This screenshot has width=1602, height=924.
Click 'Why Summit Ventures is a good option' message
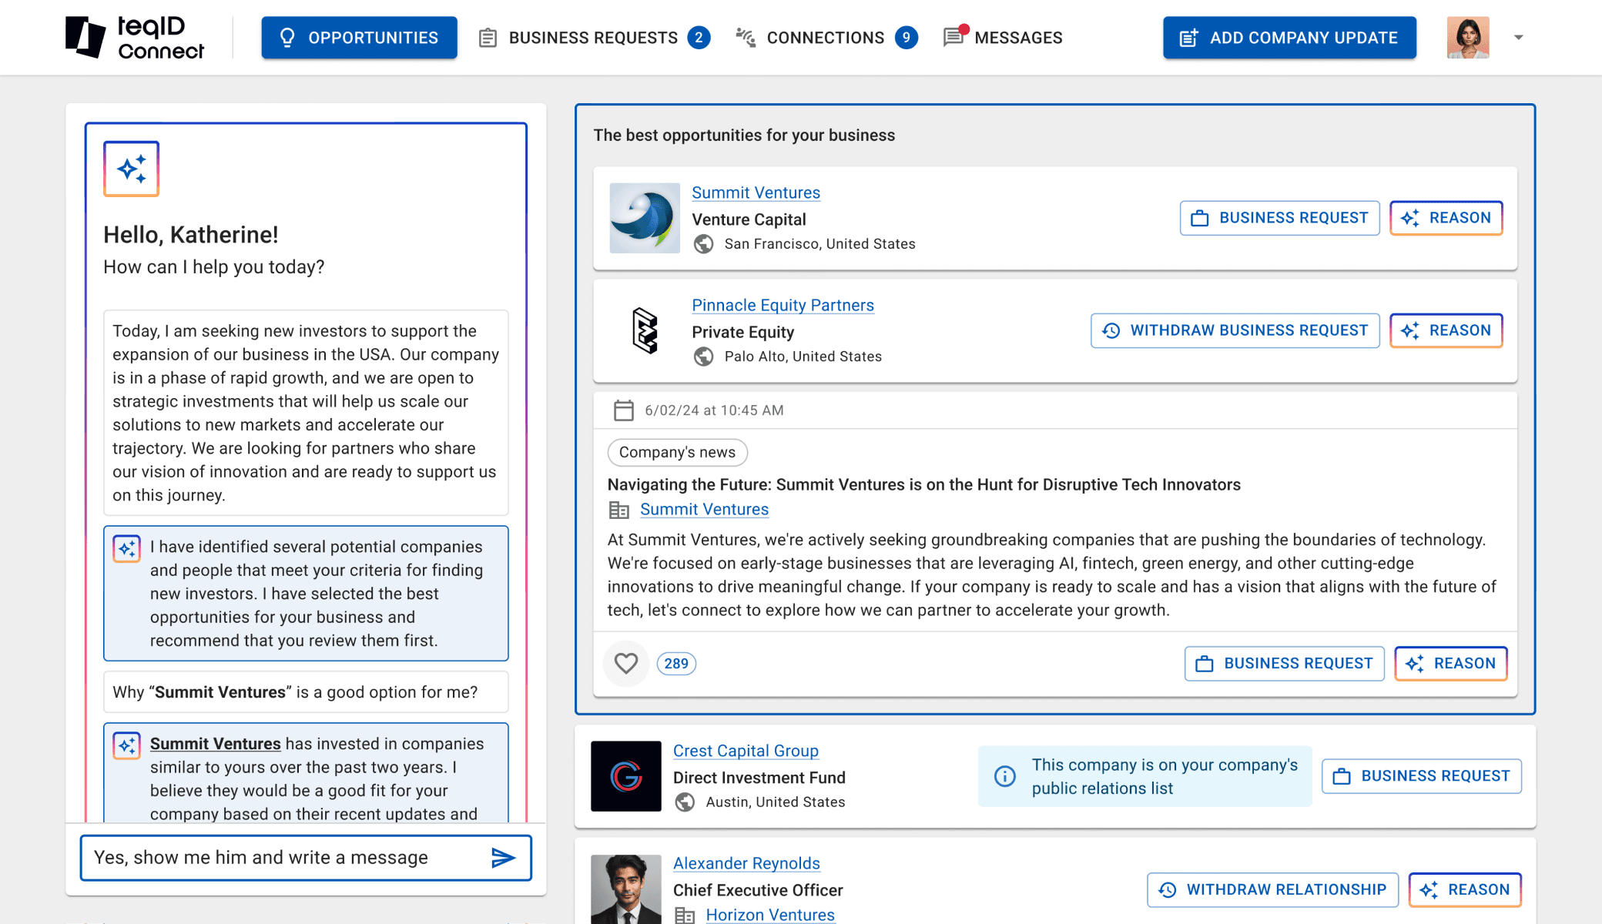(306, 692)
